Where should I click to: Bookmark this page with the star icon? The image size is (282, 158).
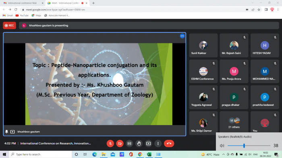[x=259, y=10]
